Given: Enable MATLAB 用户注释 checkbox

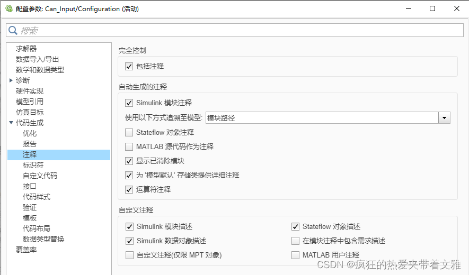Looking at the screenshot, I should point(295,255).
